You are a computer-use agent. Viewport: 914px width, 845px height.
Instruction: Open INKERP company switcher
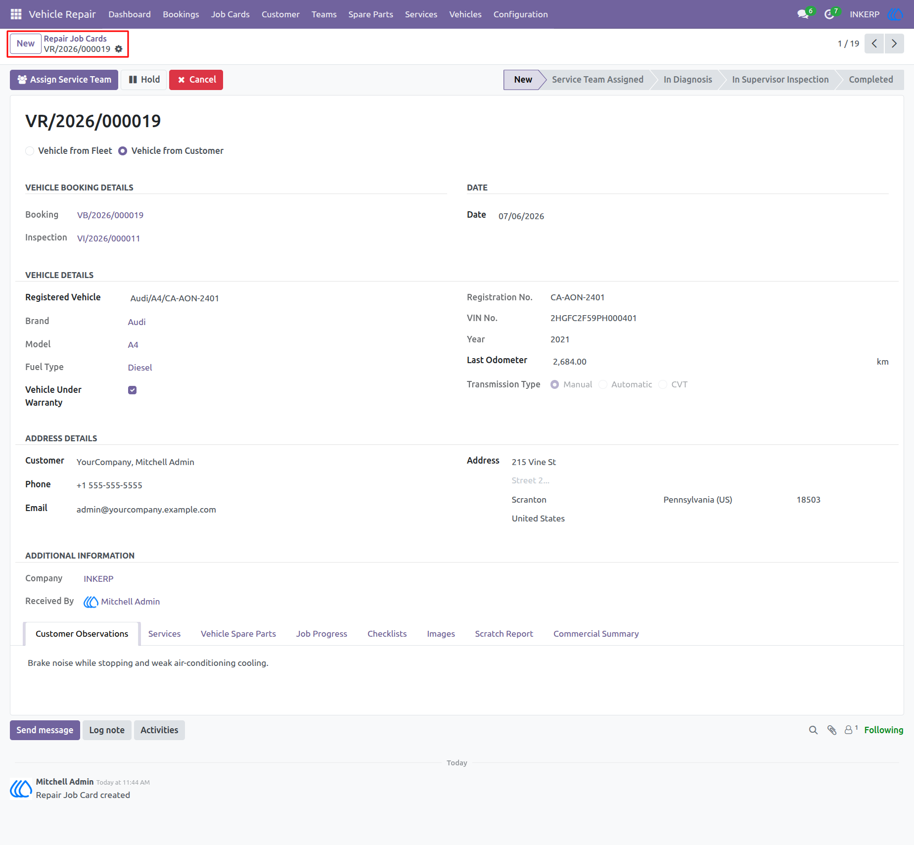point(865,14)
